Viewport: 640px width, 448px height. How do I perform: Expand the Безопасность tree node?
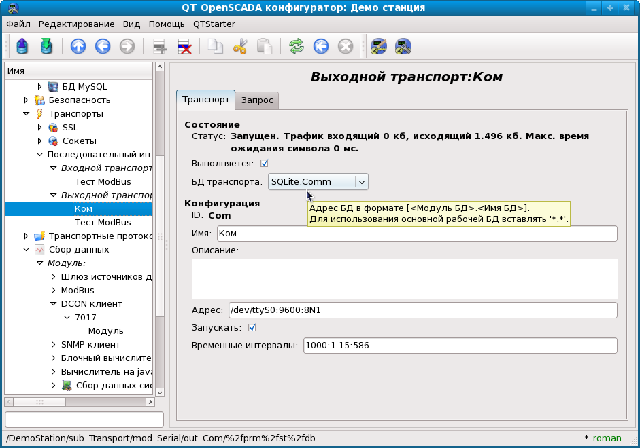(x=27, y=100)
